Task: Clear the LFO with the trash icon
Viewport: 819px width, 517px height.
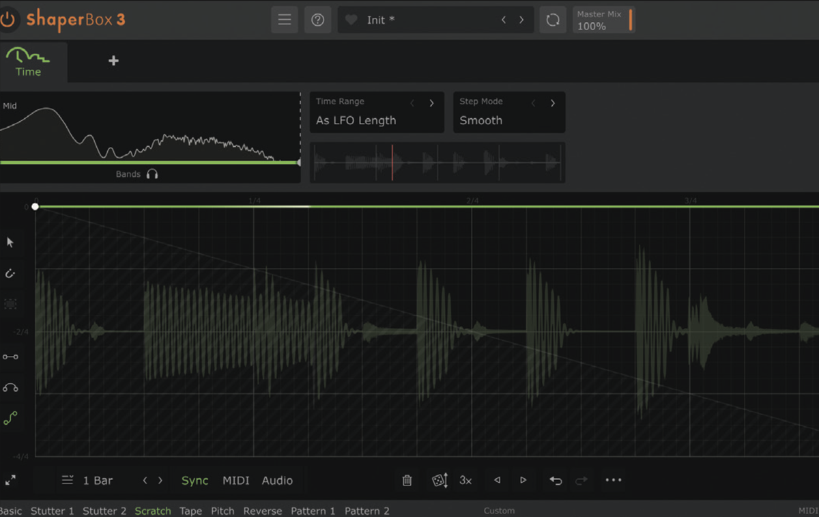Action: point(407,480)
